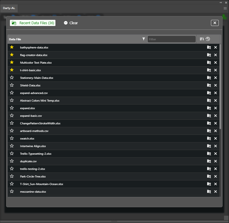229x223 pixels.
Task: Focus the Filter text field
Action: click(x=172, y=39)
